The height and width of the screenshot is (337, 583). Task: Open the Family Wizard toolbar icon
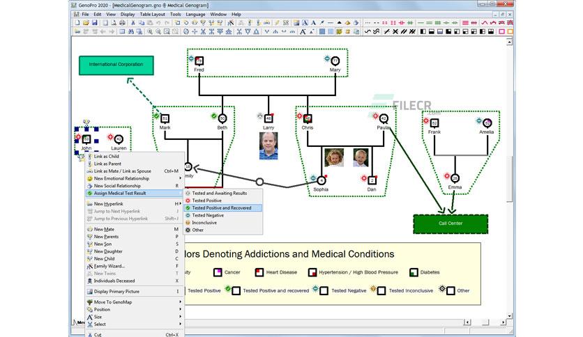pos(231,23)
